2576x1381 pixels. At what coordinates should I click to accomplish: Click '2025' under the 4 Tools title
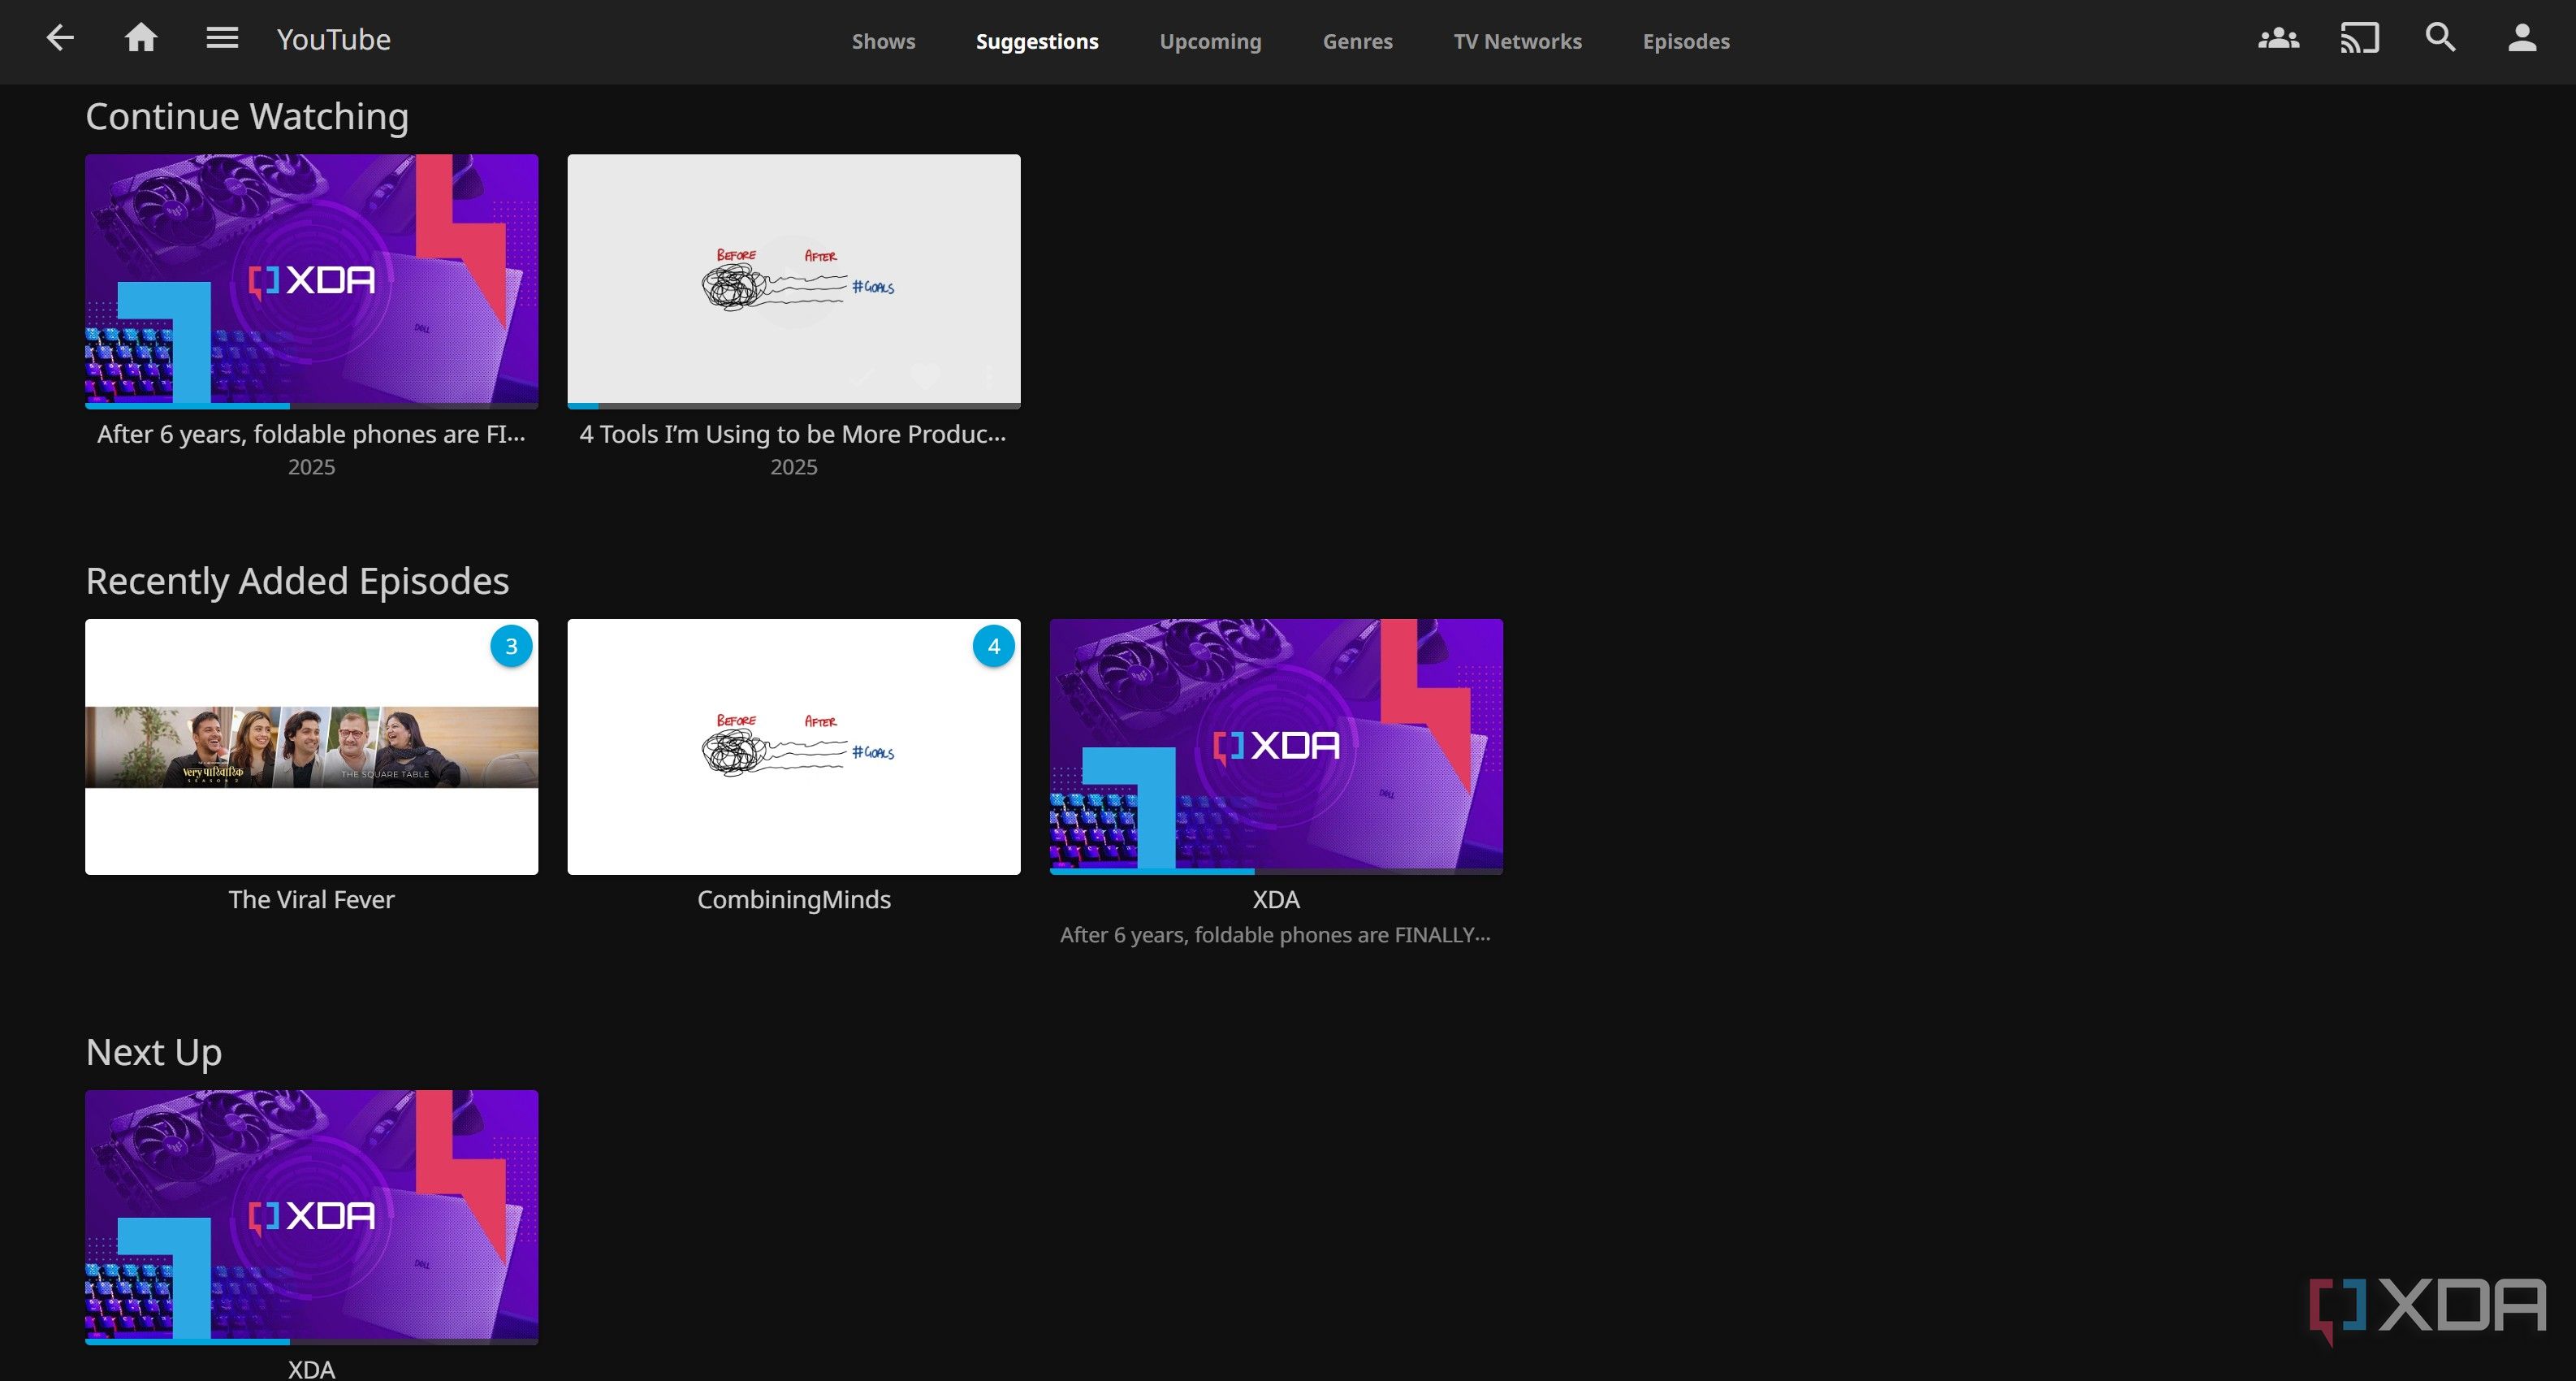pos(793,467)
